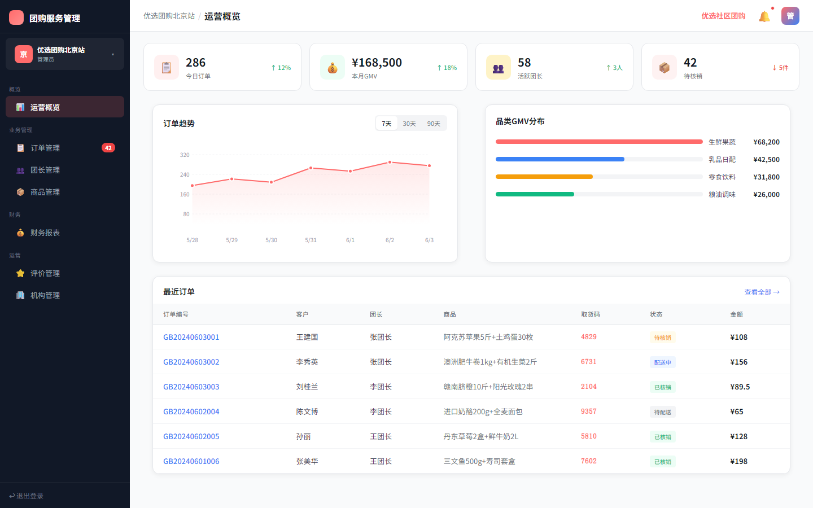813x508 pixels.
Task: Switch trend chart to 30天
Action: click(x=409, y=124)
